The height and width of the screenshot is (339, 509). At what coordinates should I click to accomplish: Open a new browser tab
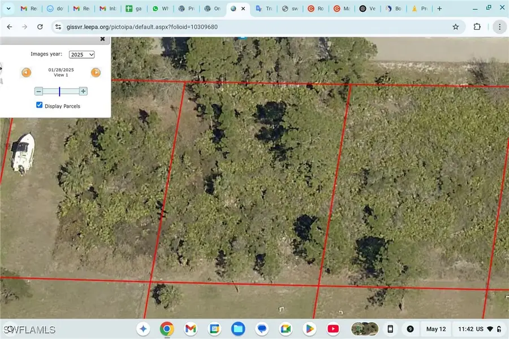(x=439, y=8)
